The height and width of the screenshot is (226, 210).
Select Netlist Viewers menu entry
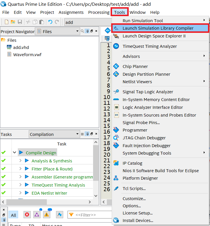click(x=160, y=82)
